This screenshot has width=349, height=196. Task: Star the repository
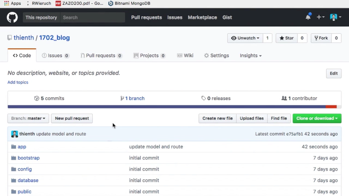point(287,38)
